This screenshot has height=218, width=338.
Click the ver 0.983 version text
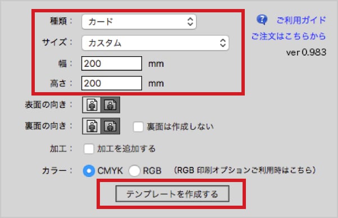306,52
